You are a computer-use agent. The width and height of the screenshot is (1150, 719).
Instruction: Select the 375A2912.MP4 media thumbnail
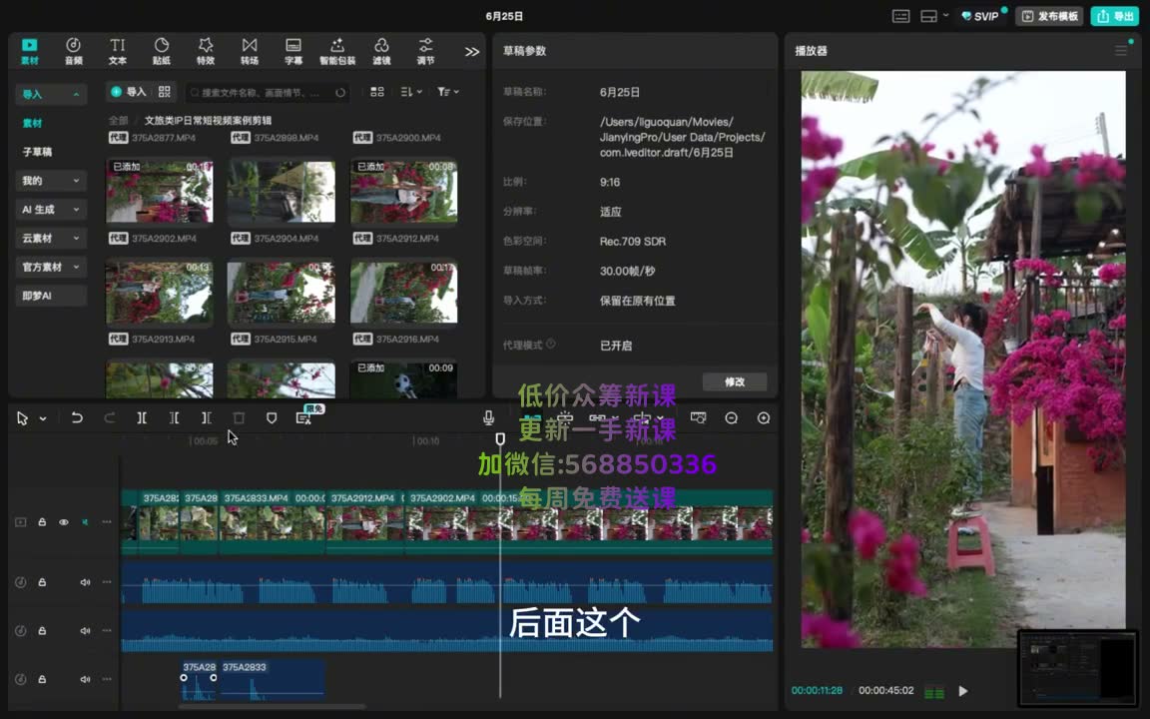403,192
